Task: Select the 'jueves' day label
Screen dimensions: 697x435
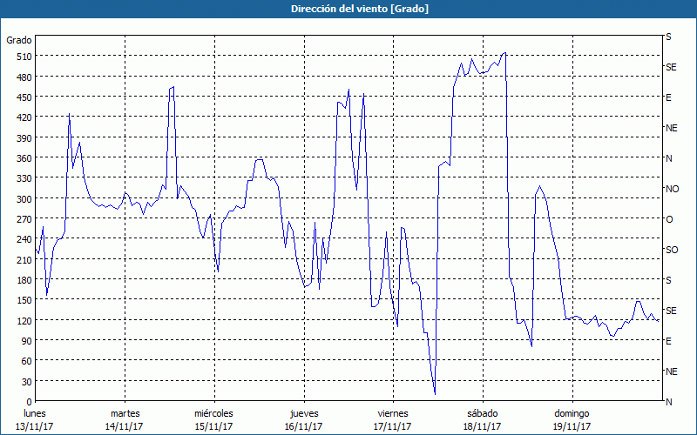Action: coord(303,413)
